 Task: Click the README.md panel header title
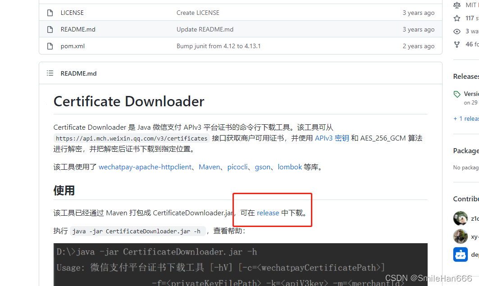(x=78, y=73)
